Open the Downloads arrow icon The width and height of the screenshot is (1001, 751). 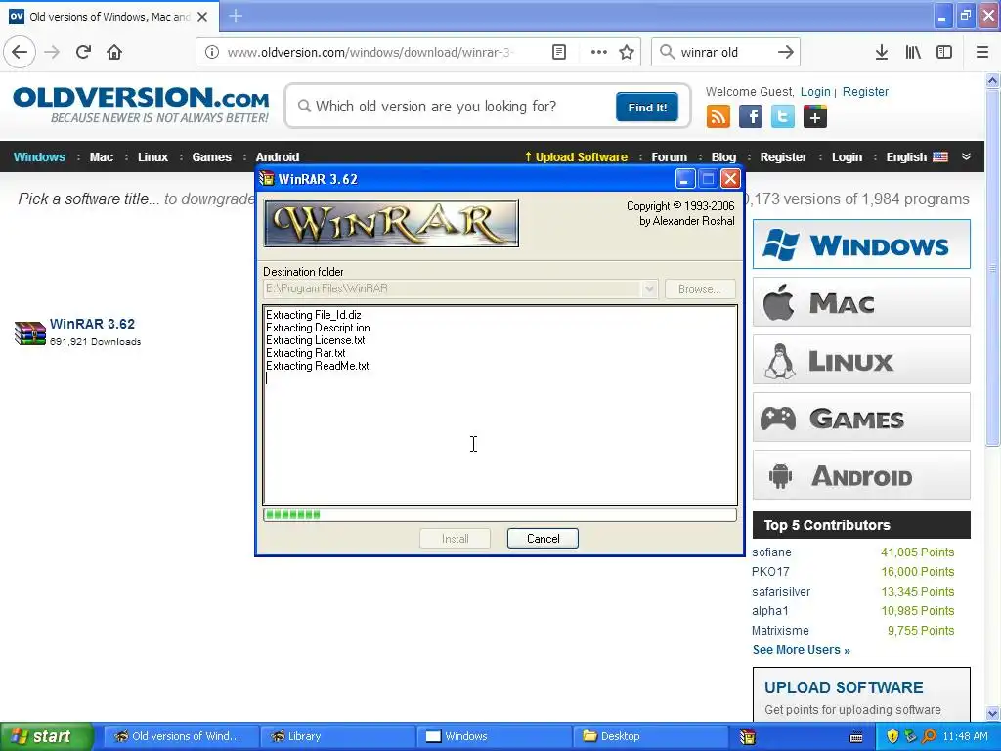882,52
